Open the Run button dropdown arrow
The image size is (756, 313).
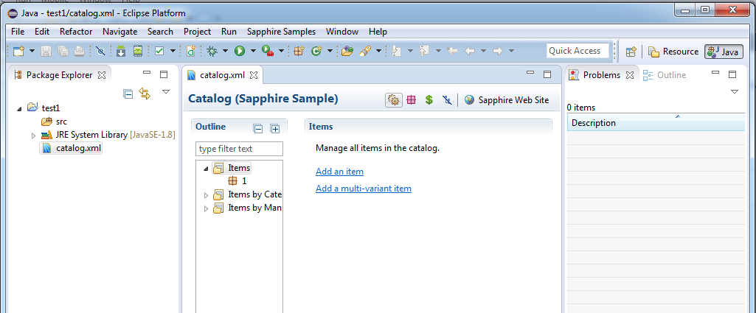pos(252,52)
